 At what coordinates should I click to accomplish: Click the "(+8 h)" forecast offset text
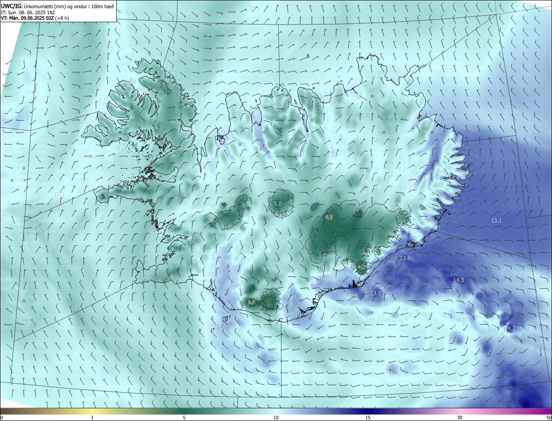click(x=62, y=18)
